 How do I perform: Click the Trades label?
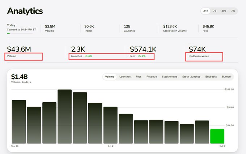(88, 31)
